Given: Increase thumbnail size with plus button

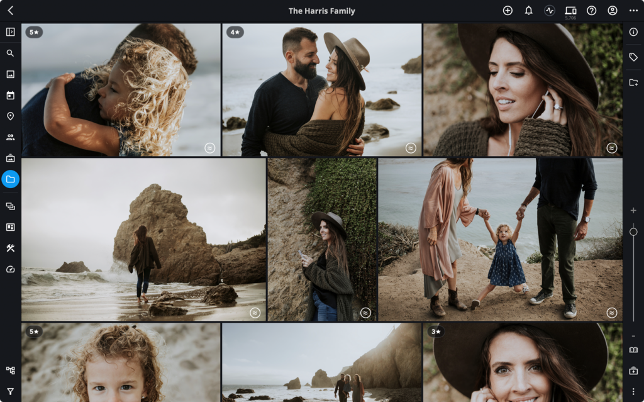Looking at the screenshot, I should point(633,211).
